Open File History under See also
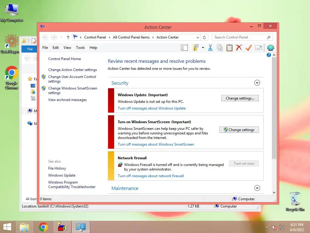This screenshot has height=233, width=310. pos(57,168)
